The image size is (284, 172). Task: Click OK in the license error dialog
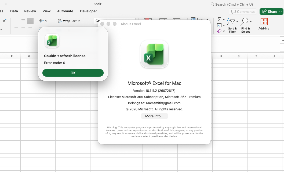(x=73, y=73)
